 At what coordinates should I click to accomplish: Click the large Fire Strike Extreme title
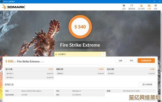(x=80, y=45)
